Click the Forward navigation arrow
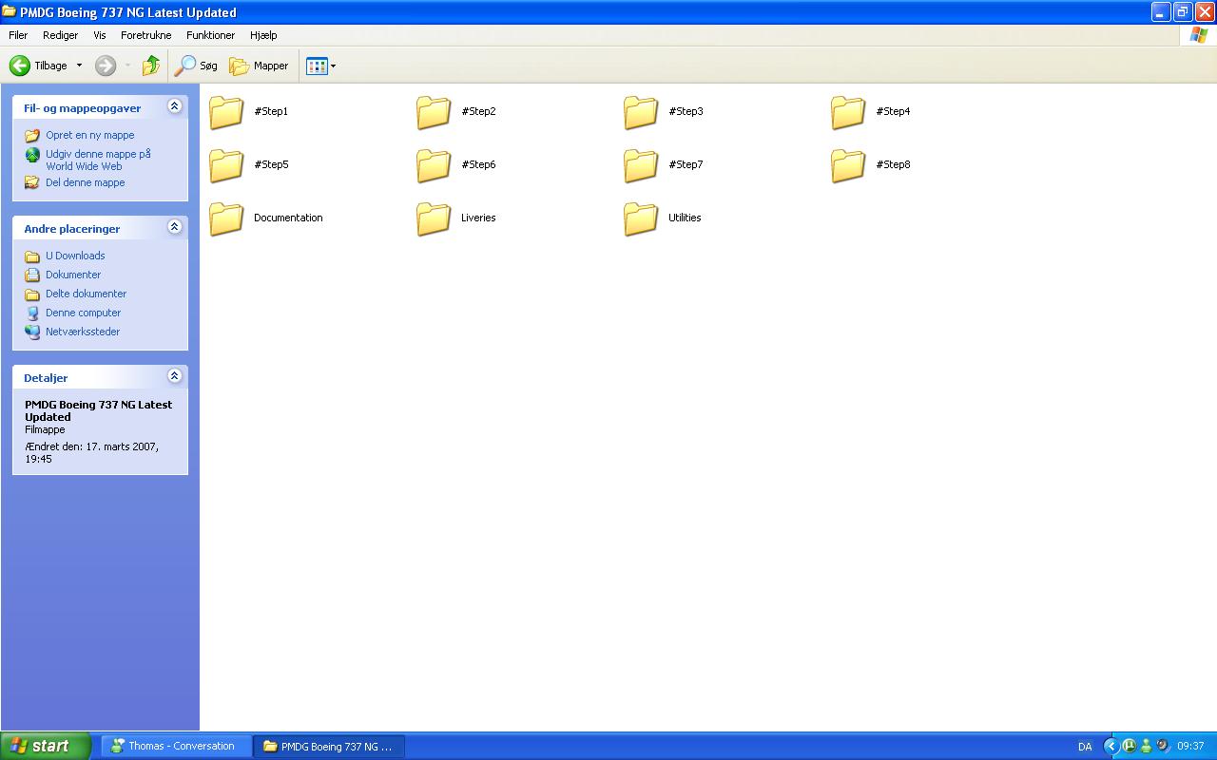1217x760 pixels. coord(106,66)
